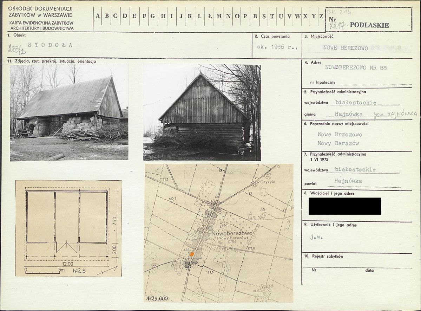Click letter D in the alphabet index
The width and height of the screenshot is (421, 311).
(x=125, y=16)
